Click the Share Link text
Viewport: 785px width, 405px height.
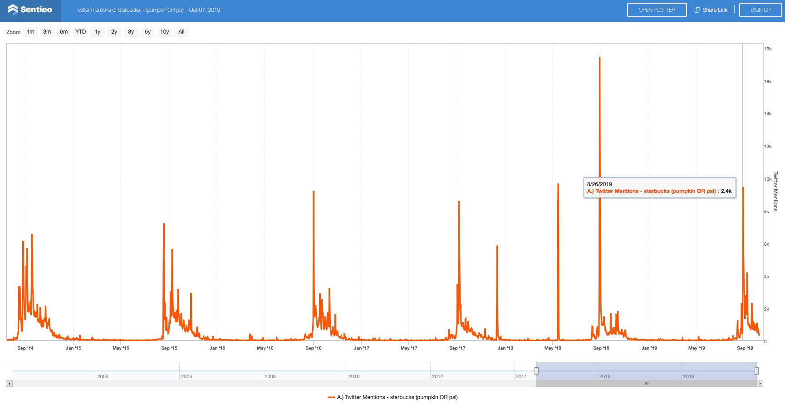(x=715, y=10)
